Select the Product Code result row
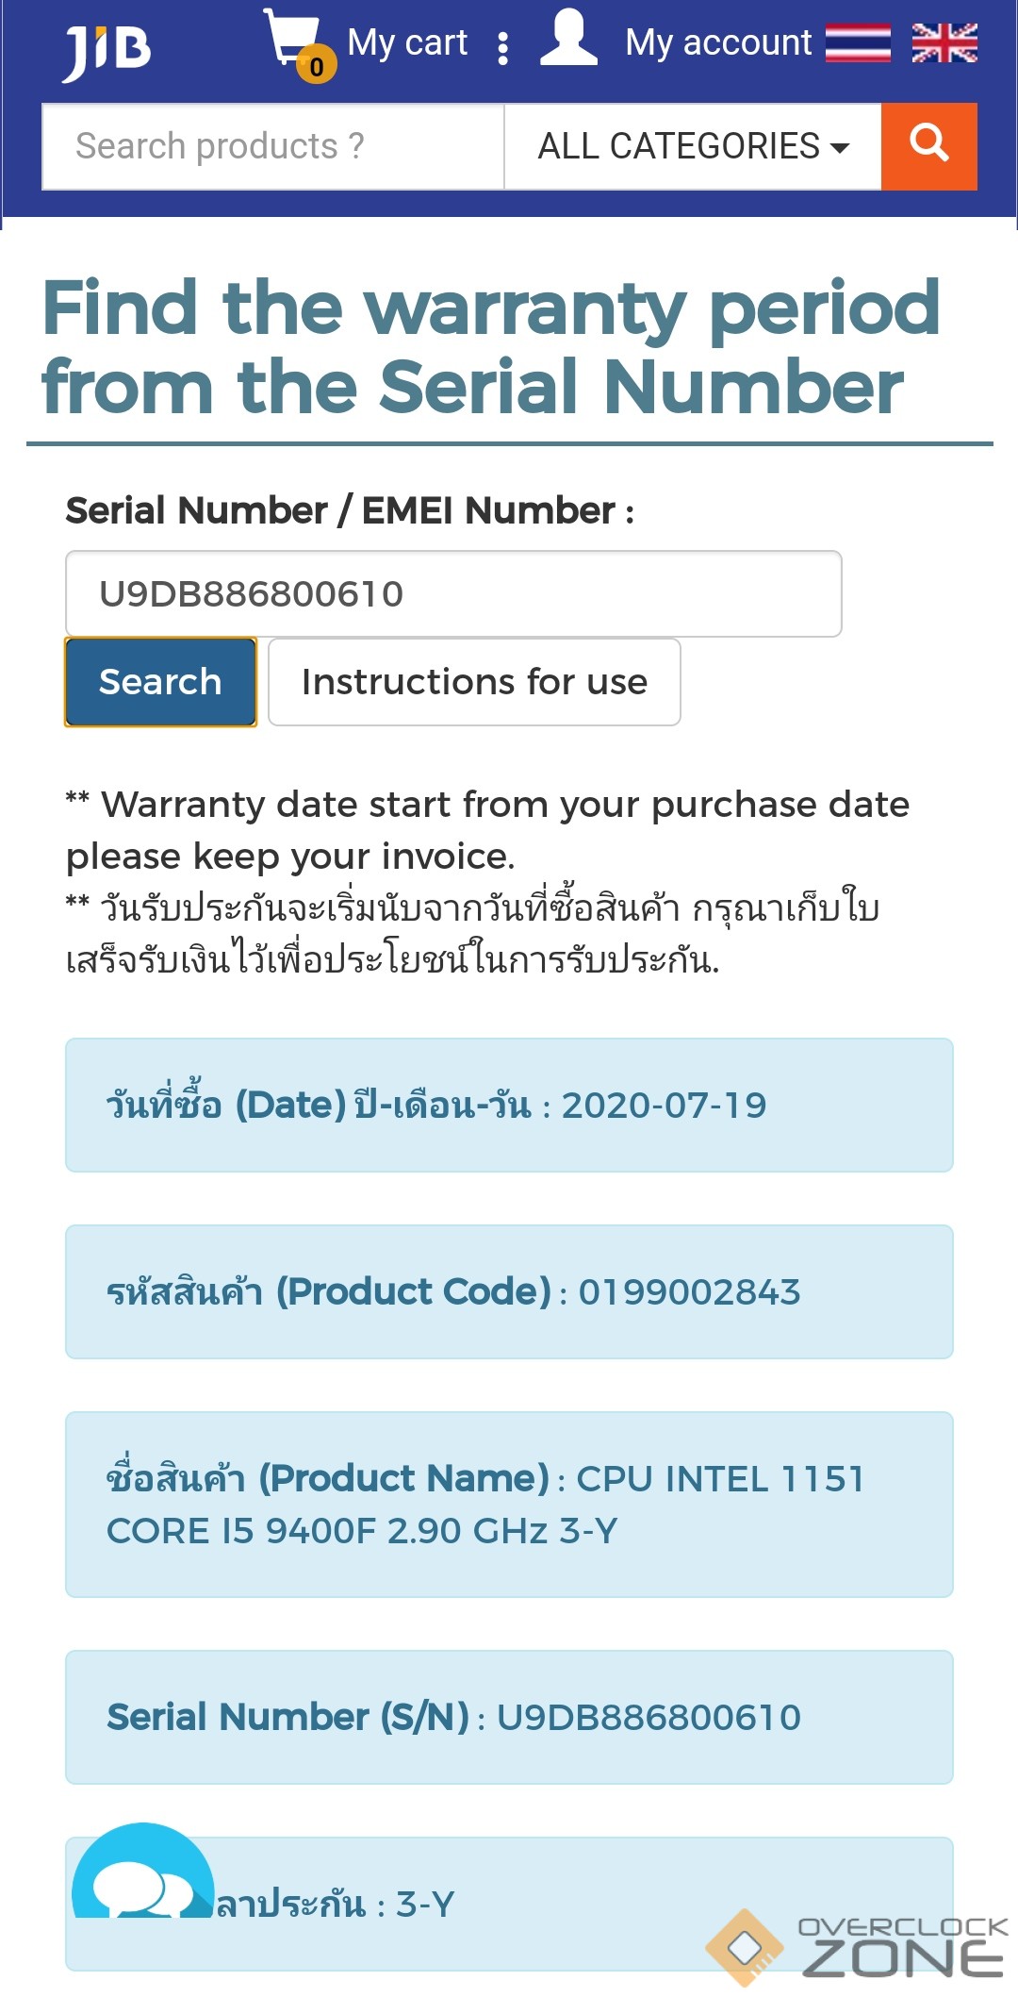1018x1997 pixels. click(509, 1291)
